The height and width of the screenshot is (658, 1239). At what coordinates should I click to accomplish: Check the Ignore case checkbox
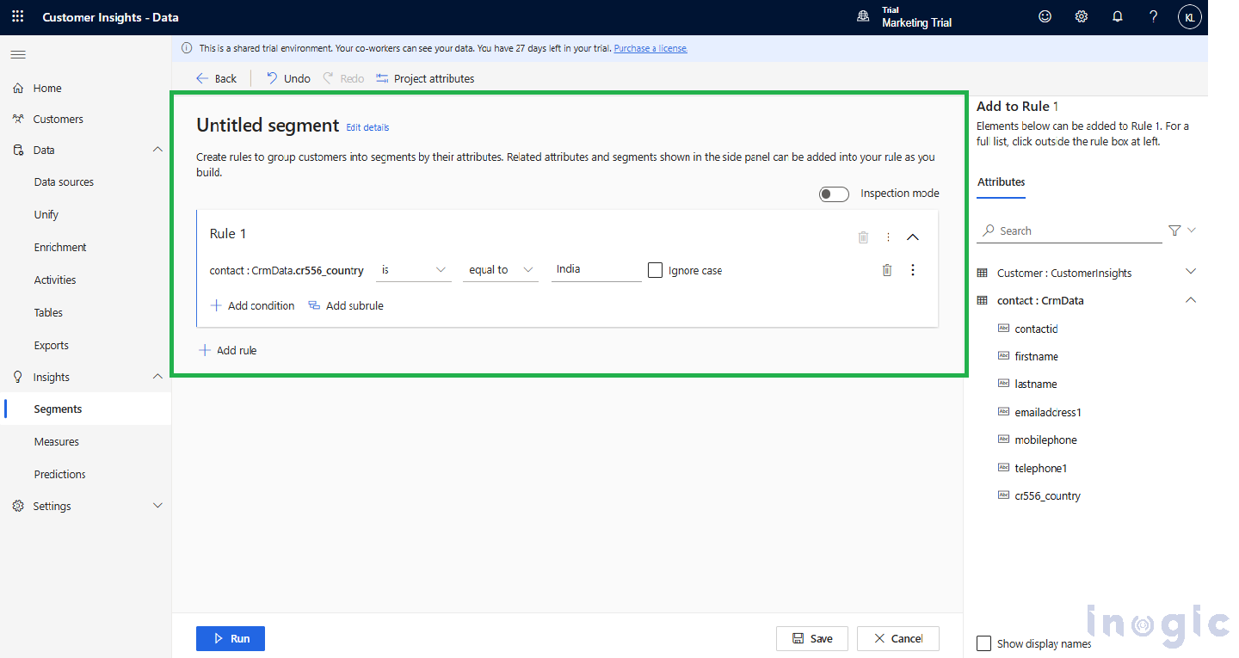pyautogui.click(x=656, y=270)
